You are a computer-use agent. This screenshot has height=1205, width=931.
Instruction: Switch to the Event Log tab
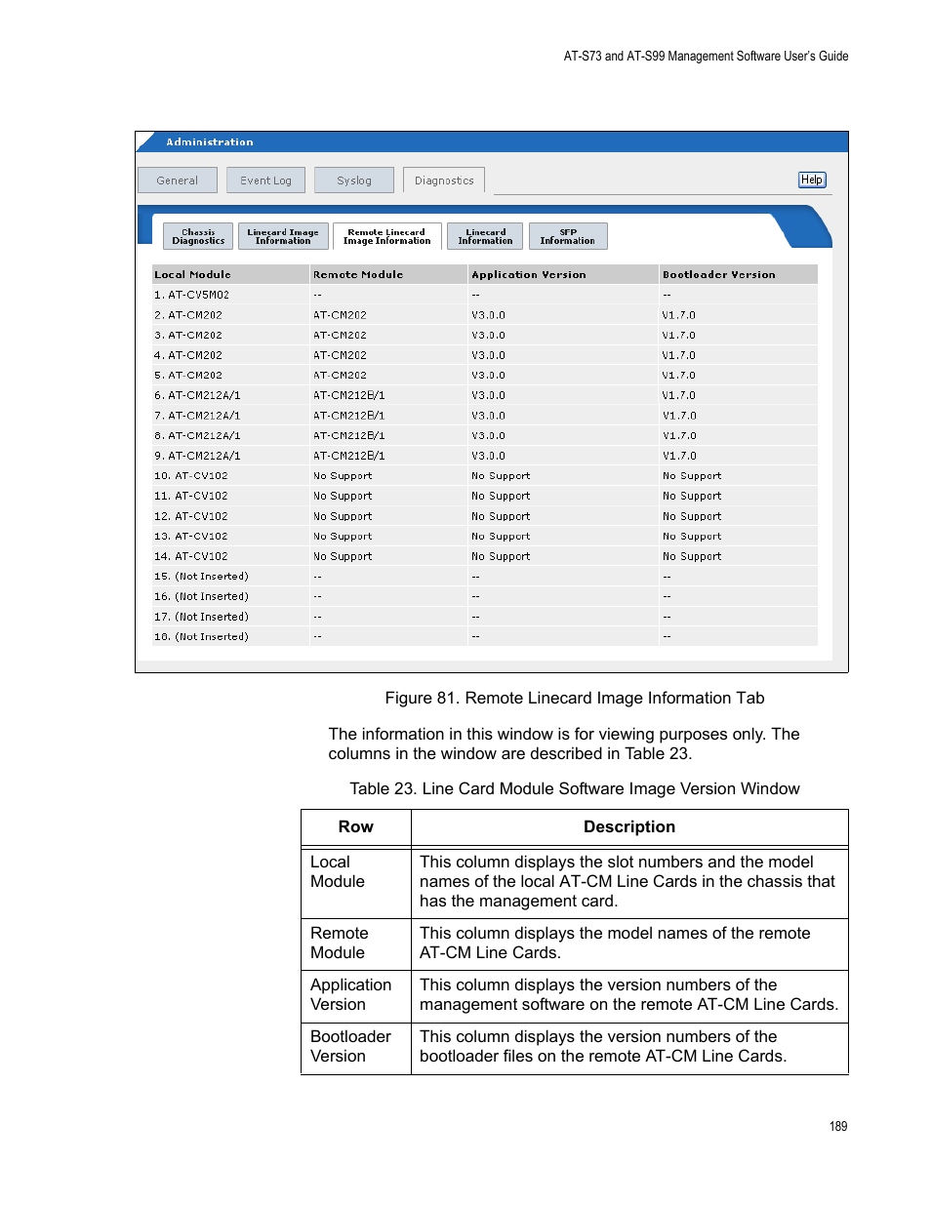(x=265, y=181)
